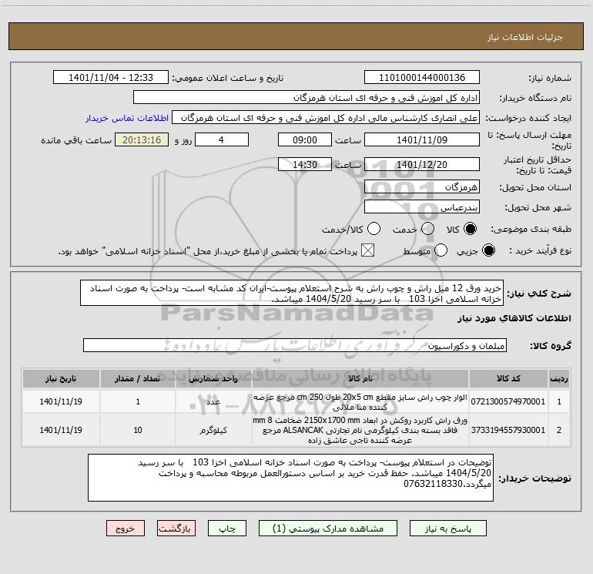Click the الوار چوب راش item name

pyautogui.click(x=360, y=402)
